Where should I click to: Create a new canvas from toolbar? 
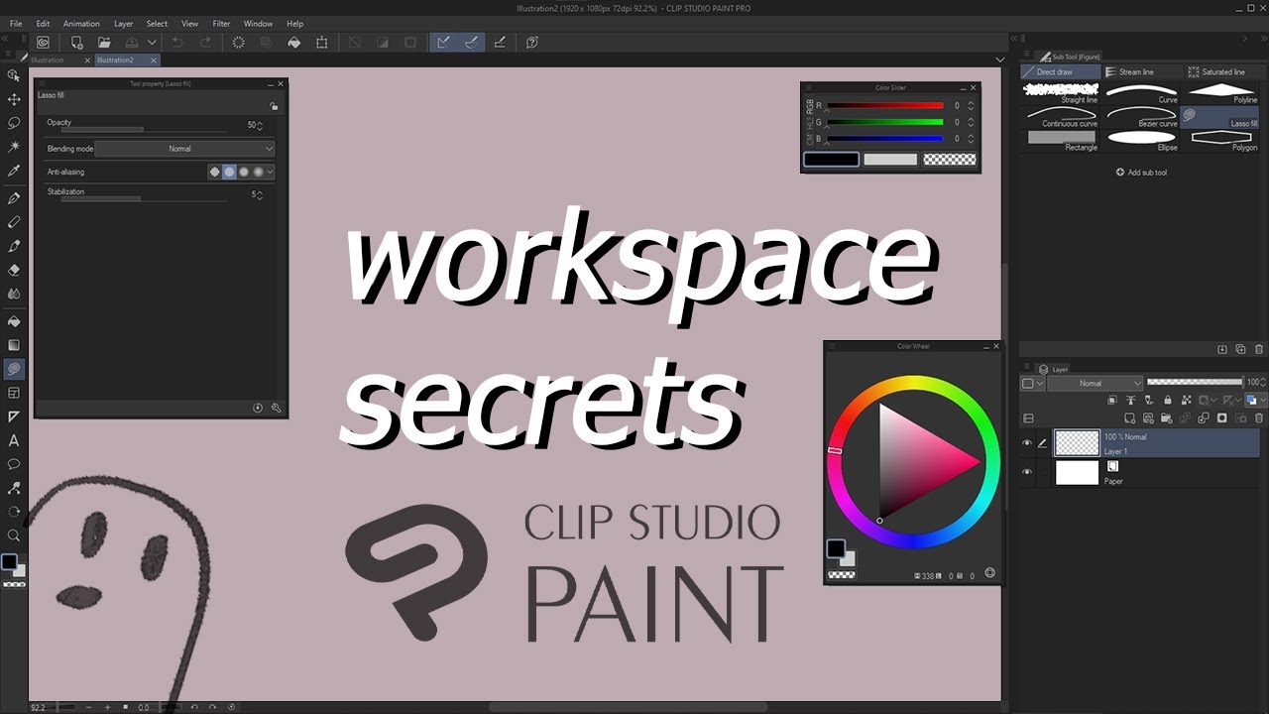(x=76, y=43)
